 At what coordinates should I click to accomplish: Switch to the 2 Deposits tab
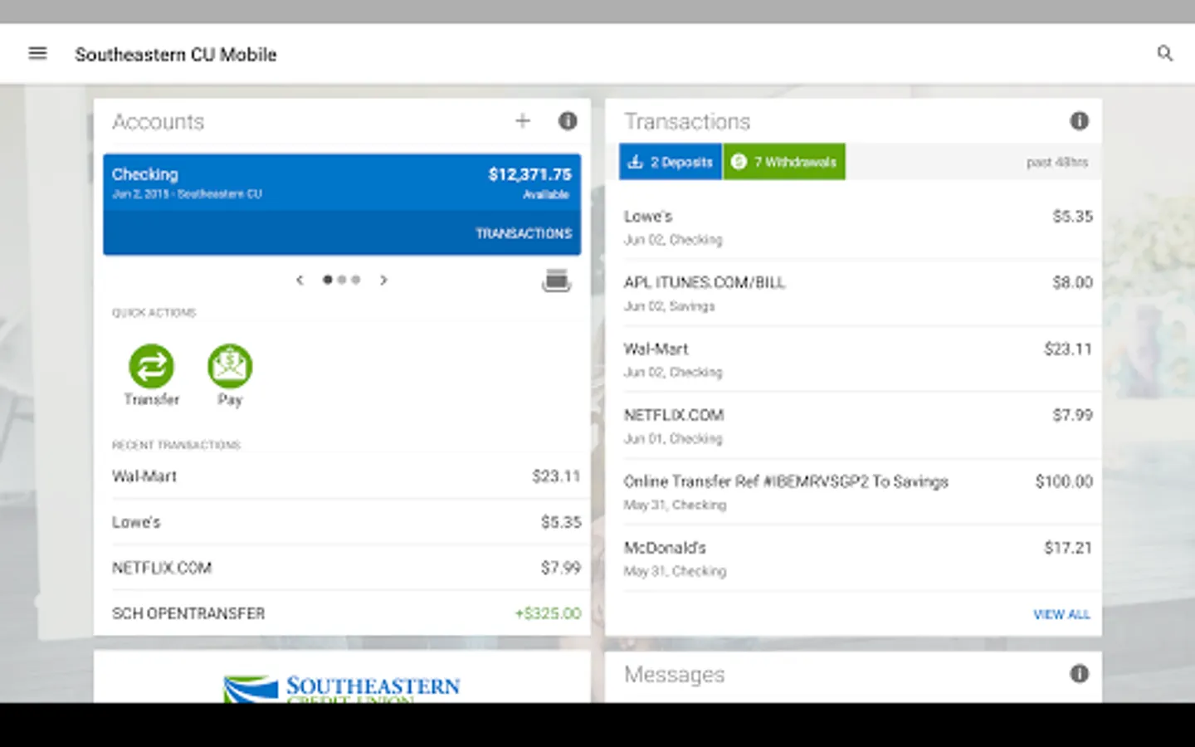671,162
